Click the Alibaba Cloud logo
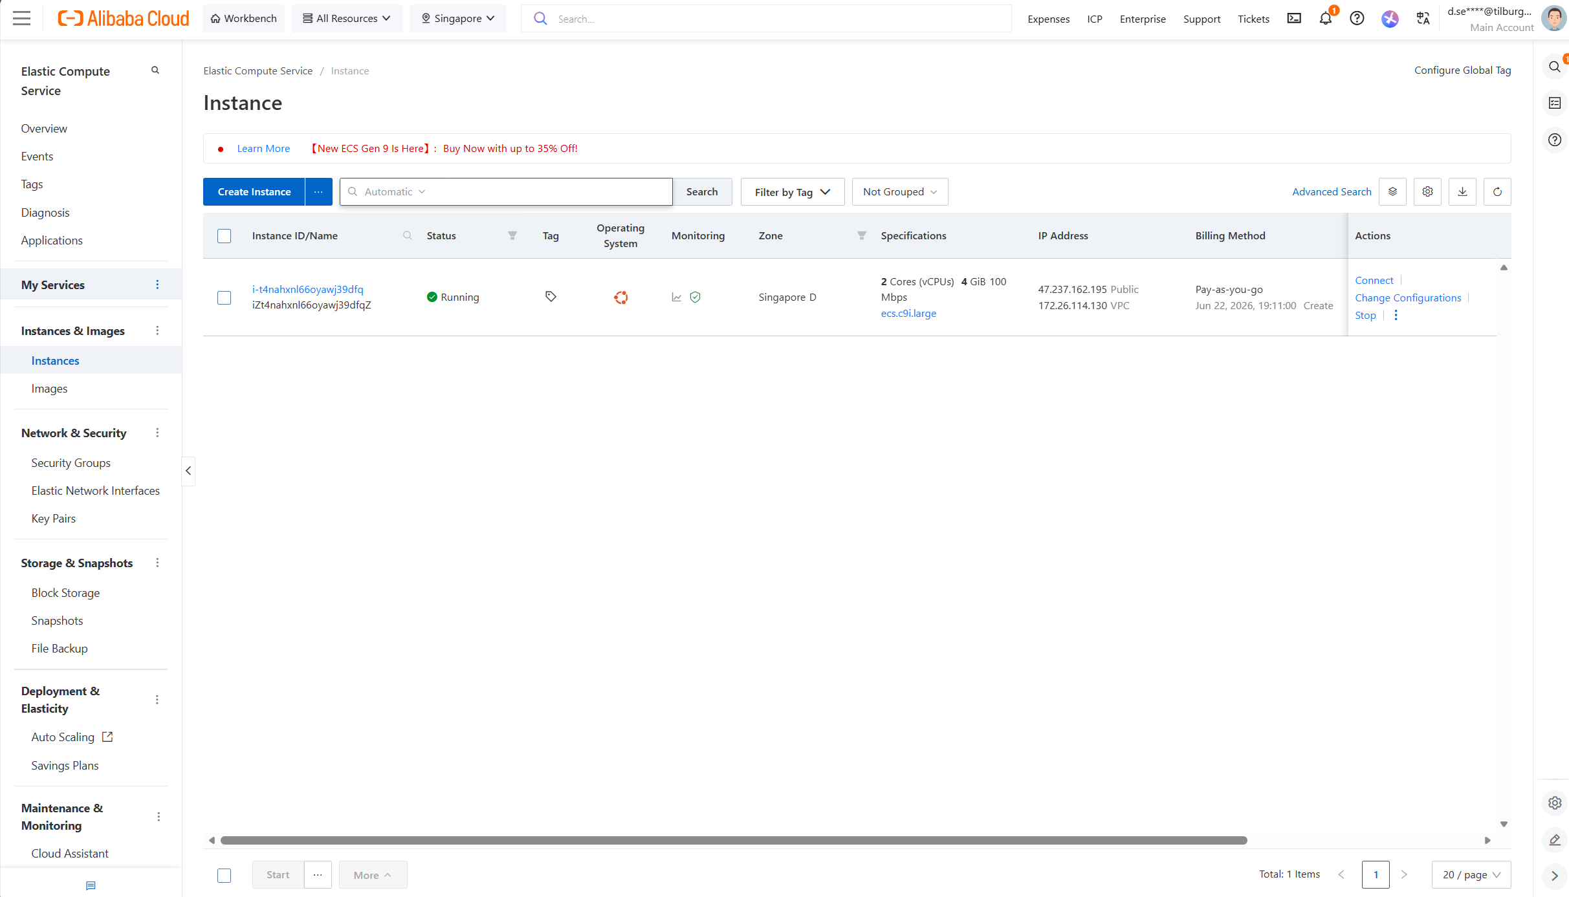Screen dimensions: 1569x897 click(x=124, y=18)
